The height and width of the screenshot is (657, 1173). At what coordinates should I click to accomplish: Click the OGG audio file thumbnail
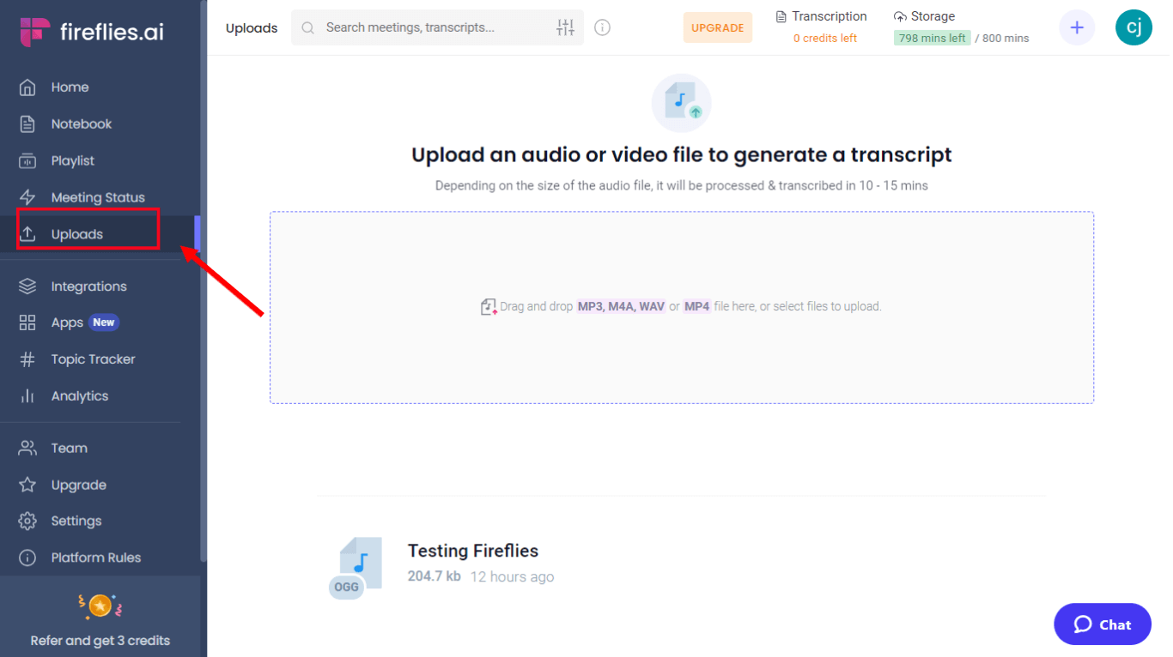pyautogui.click(x=356, y=567)
